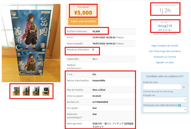The width and height of the screenshot is (191, 129).
Task: Click the green positive feedback count arrow
Action: (164, 30)
